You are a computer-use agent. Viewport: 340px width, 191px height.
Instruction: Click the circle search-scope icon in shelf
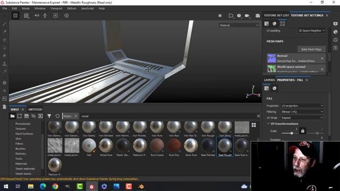click(x=57, y=116)
